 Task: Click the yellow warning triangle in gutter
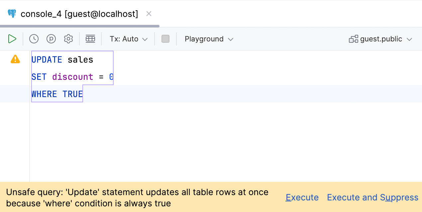click(15, 59)
